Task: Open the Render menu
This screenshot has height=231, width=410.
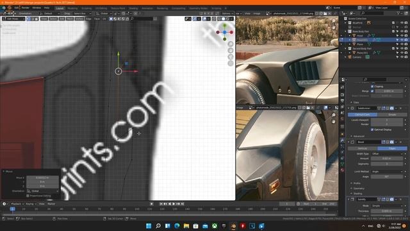Action: (x=26, y=8)
